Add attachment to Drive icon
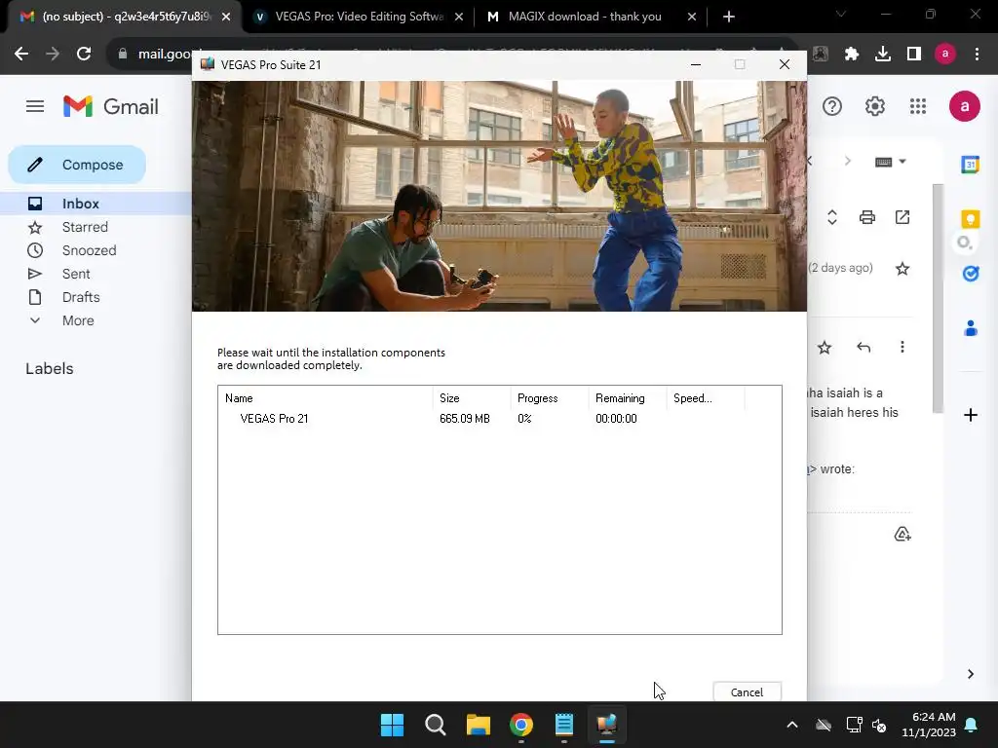 pyautogui.click(x=902, y=534)
